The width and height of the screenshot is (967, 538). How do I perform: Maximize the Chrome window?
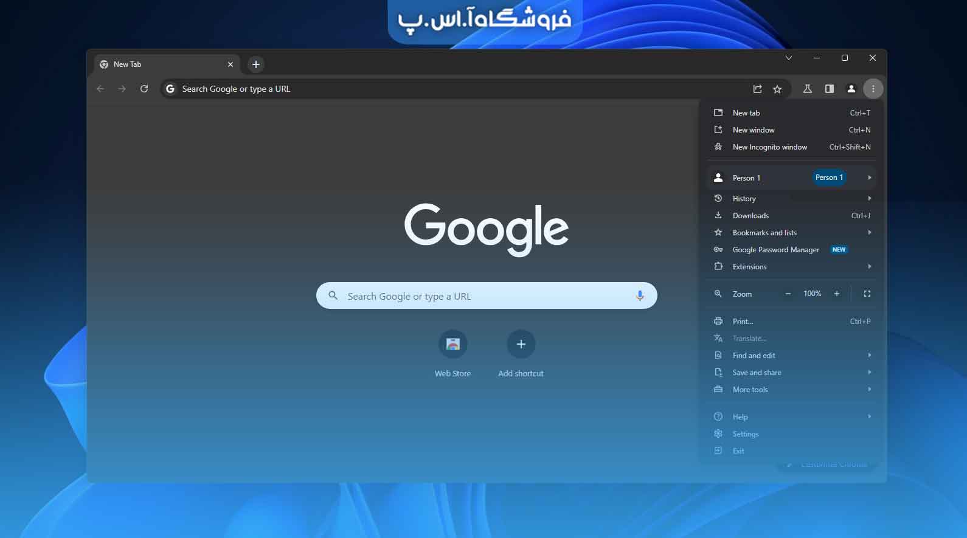[x=844, y=58]
